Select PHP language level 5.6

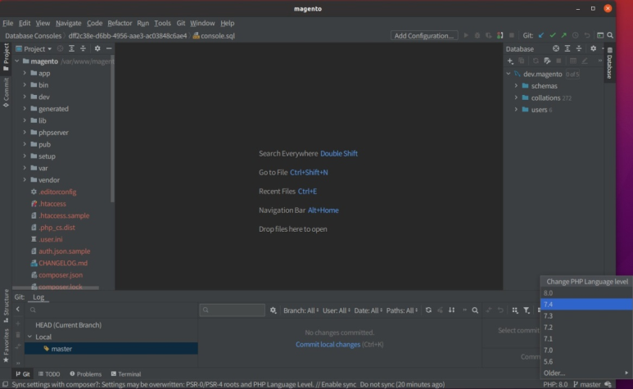[586, 361]
